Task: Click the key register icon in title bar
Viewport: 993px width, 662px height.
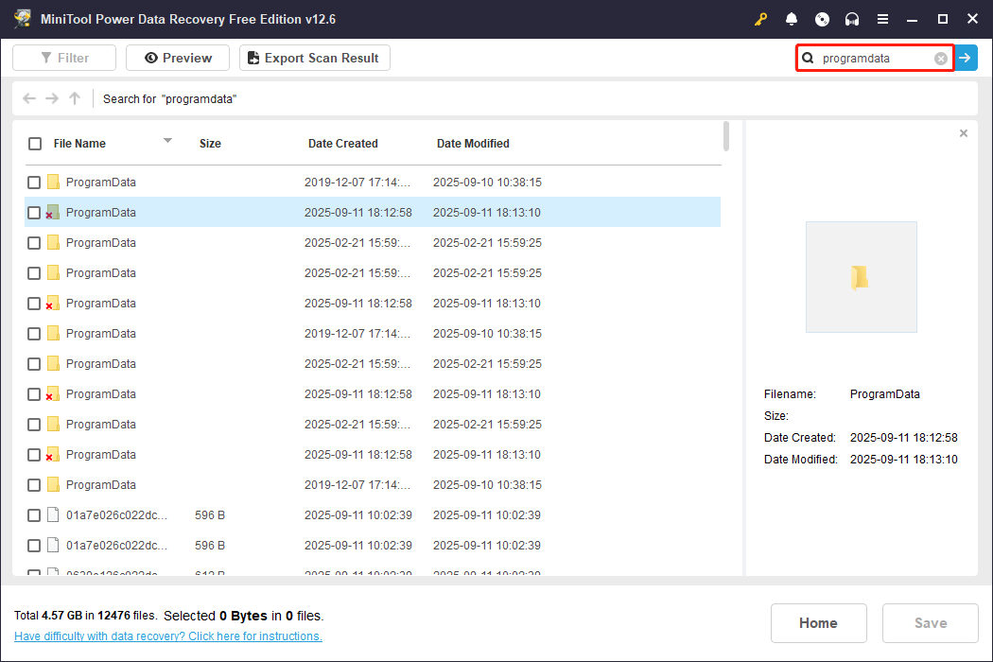Action: [x=761, y=19]
